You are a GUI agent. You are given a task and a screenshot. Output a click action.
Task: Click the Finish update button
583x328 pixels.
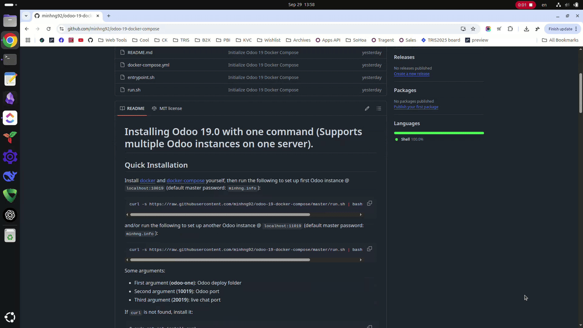(x=560, y=28)
